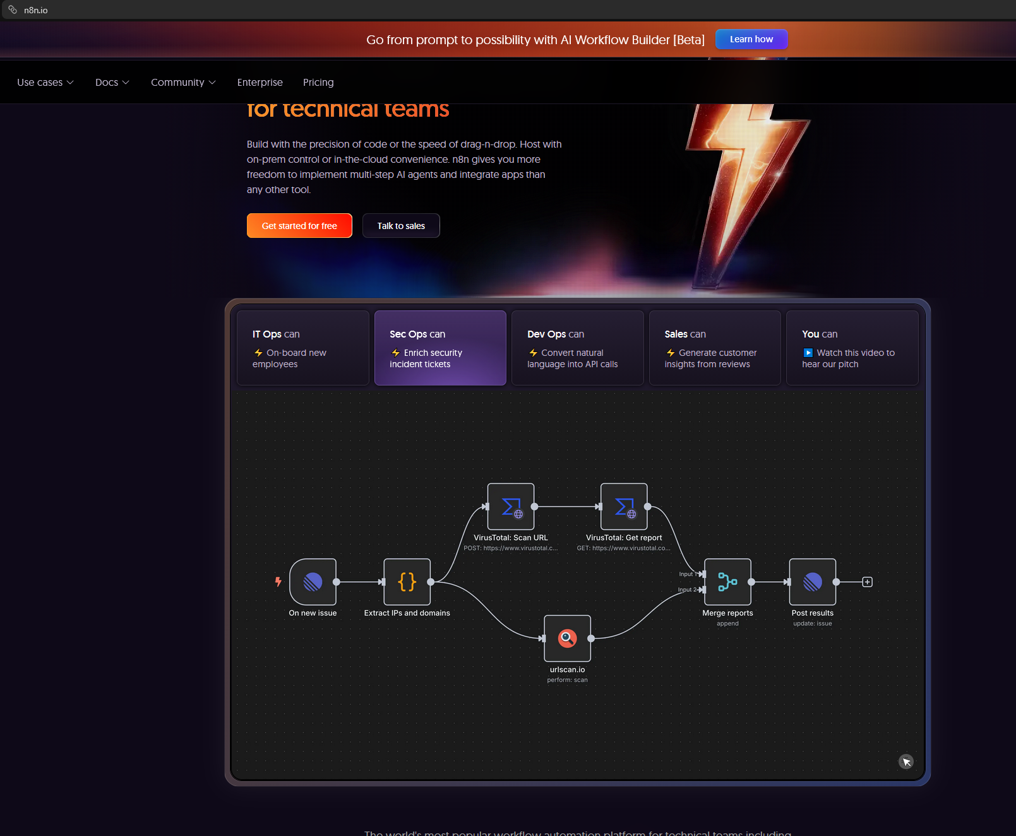Click the 'On new issue' trigger node
This screenshot has width=1016, height=836.
click(313, 582)
